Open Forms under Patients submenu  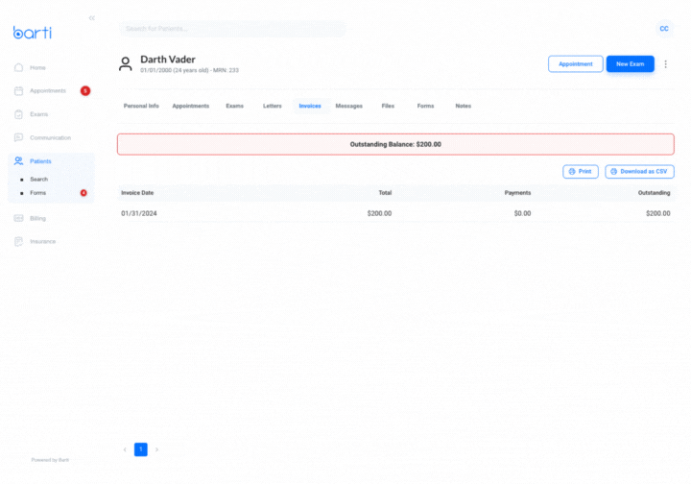click(x=37, y=193)
